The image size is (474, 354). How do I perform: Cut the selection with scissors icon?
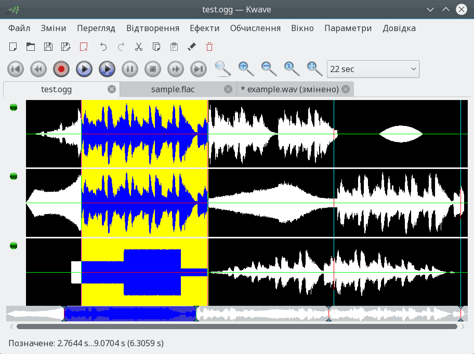pos(138,47)
